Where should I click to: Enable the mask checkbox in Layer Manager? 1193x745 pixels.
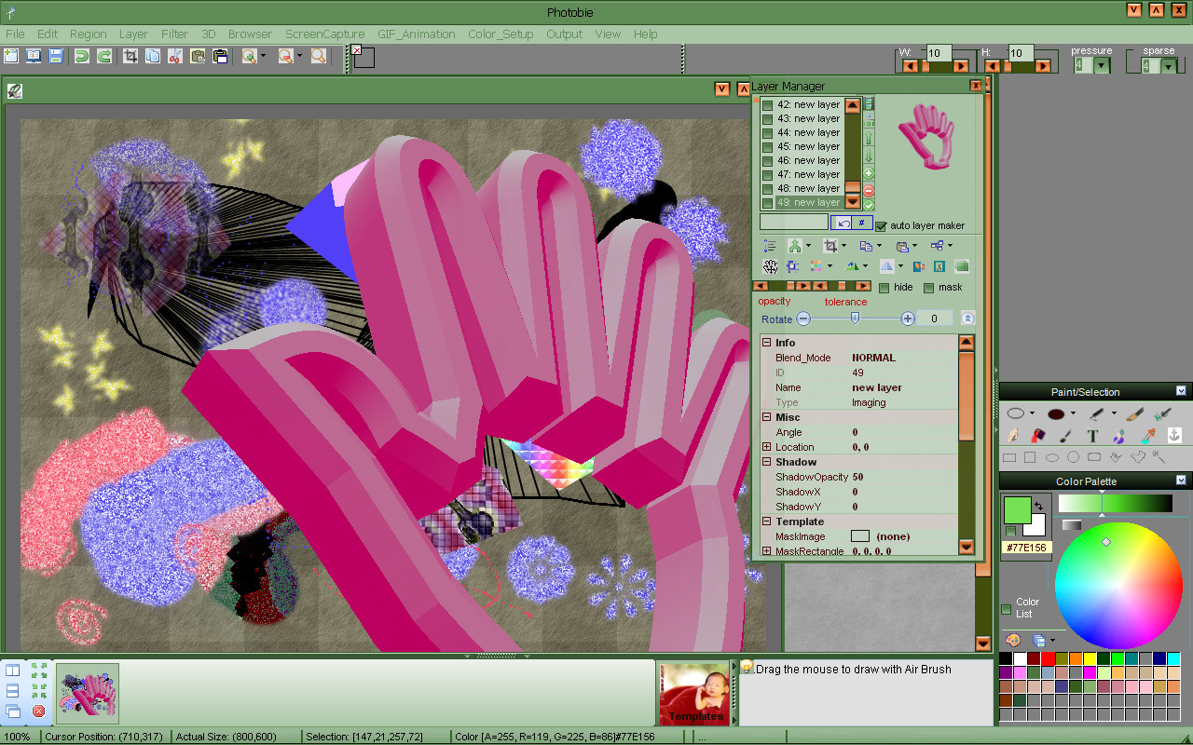pos(928,288)
